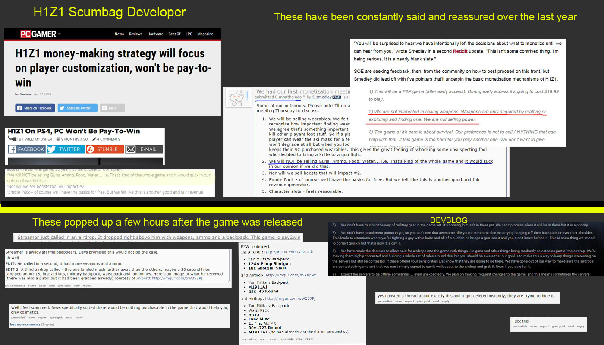
Task: Click 'H1Z1 On PS4, PC Won't Be Pay-To-Win' headline
Action: point(74,131)
